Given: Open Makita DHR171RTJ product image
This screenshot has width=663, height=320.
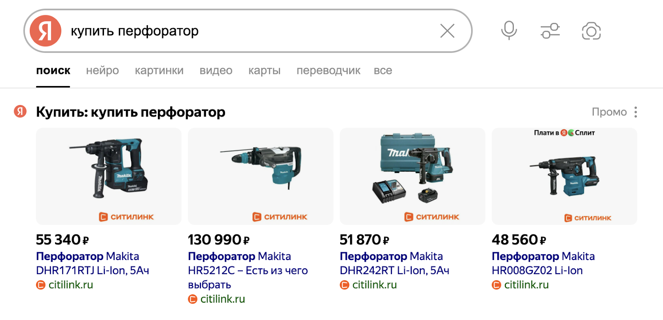Looking at the screenshot, I should [x=109, y=176].
